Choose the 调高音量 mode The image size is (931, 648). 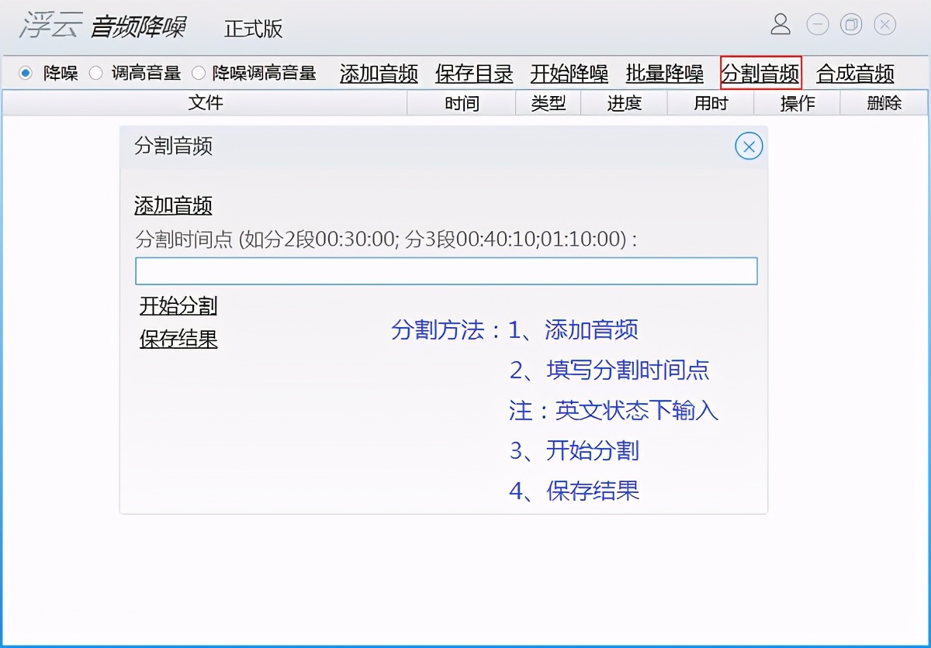96,74
